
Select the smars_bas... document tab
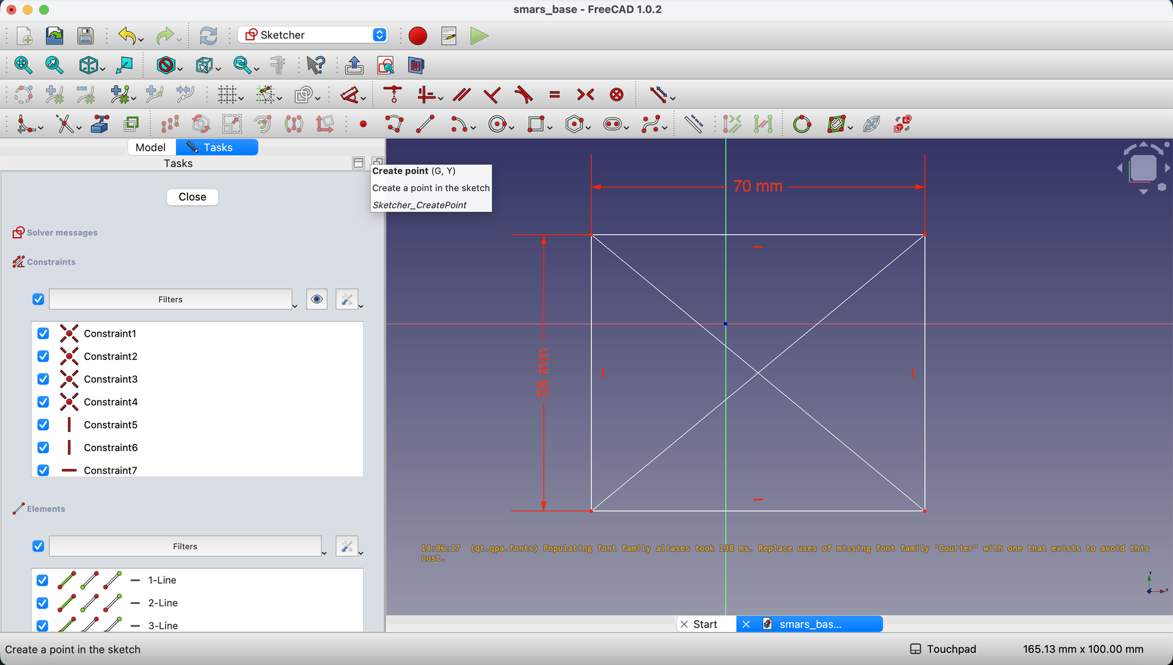[809, 624]
